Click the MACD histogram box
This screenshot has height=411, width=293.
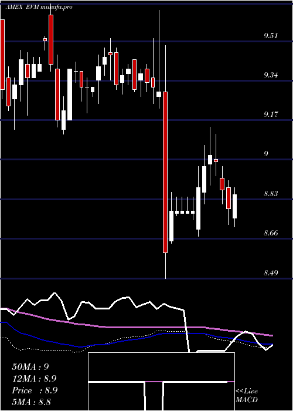[x=161, y=382]
